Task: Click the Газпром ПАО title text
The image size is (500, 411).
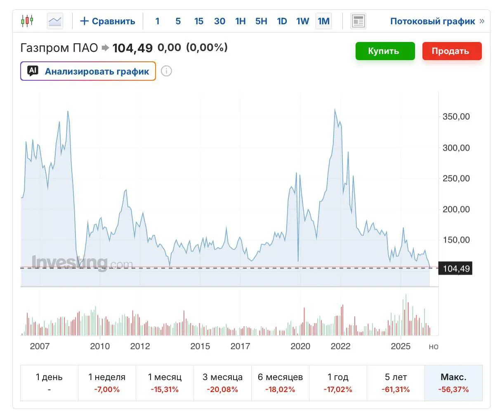Action: [59, 48]
